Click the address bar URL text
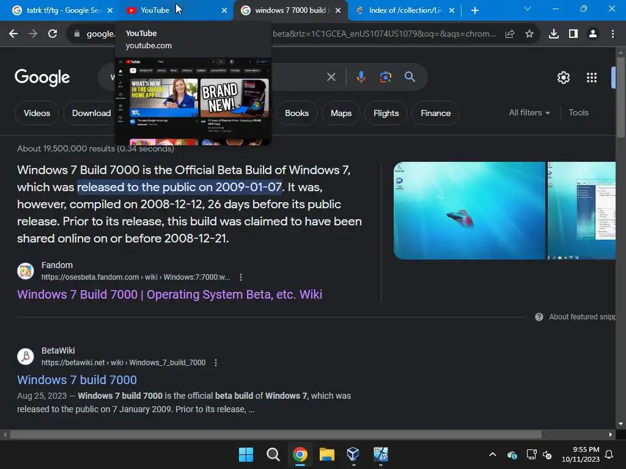The width and height of the screenshot is (626, 469). [x=384, y=34]
